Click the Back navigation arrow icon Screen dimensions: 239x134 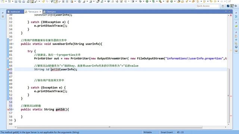tap(215, 1)
